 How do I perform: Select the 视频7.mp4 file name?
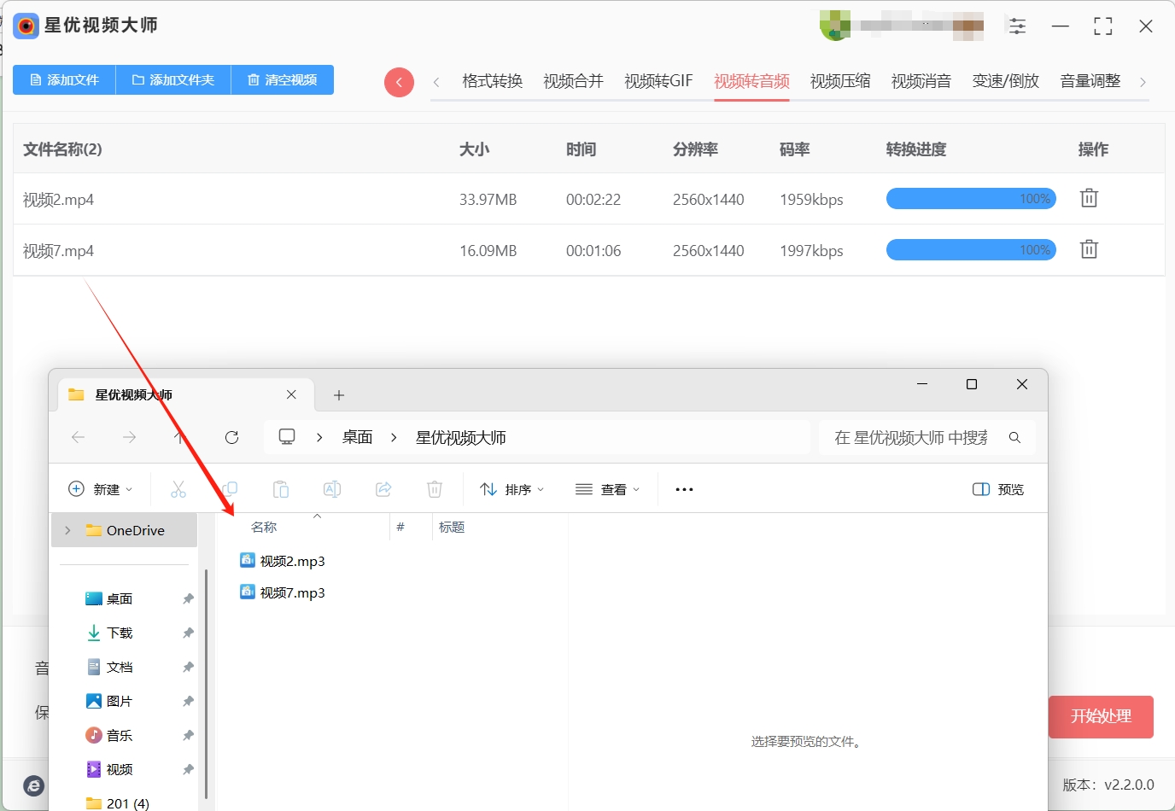(58, 251)
